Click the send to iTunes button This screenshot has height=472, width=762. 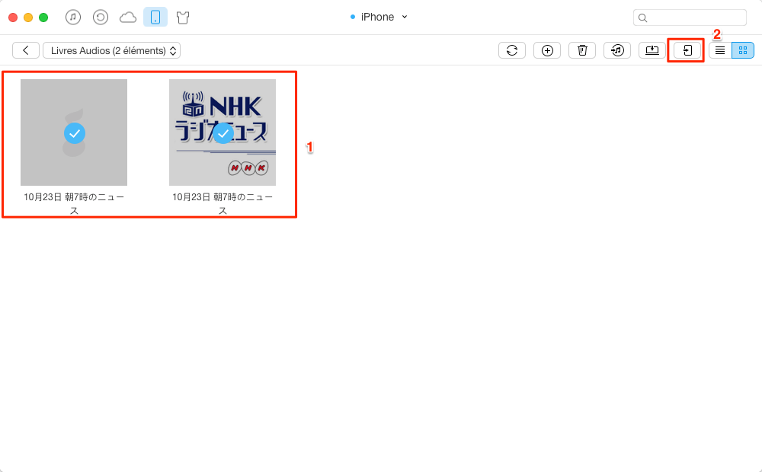(x=617, y=50)
